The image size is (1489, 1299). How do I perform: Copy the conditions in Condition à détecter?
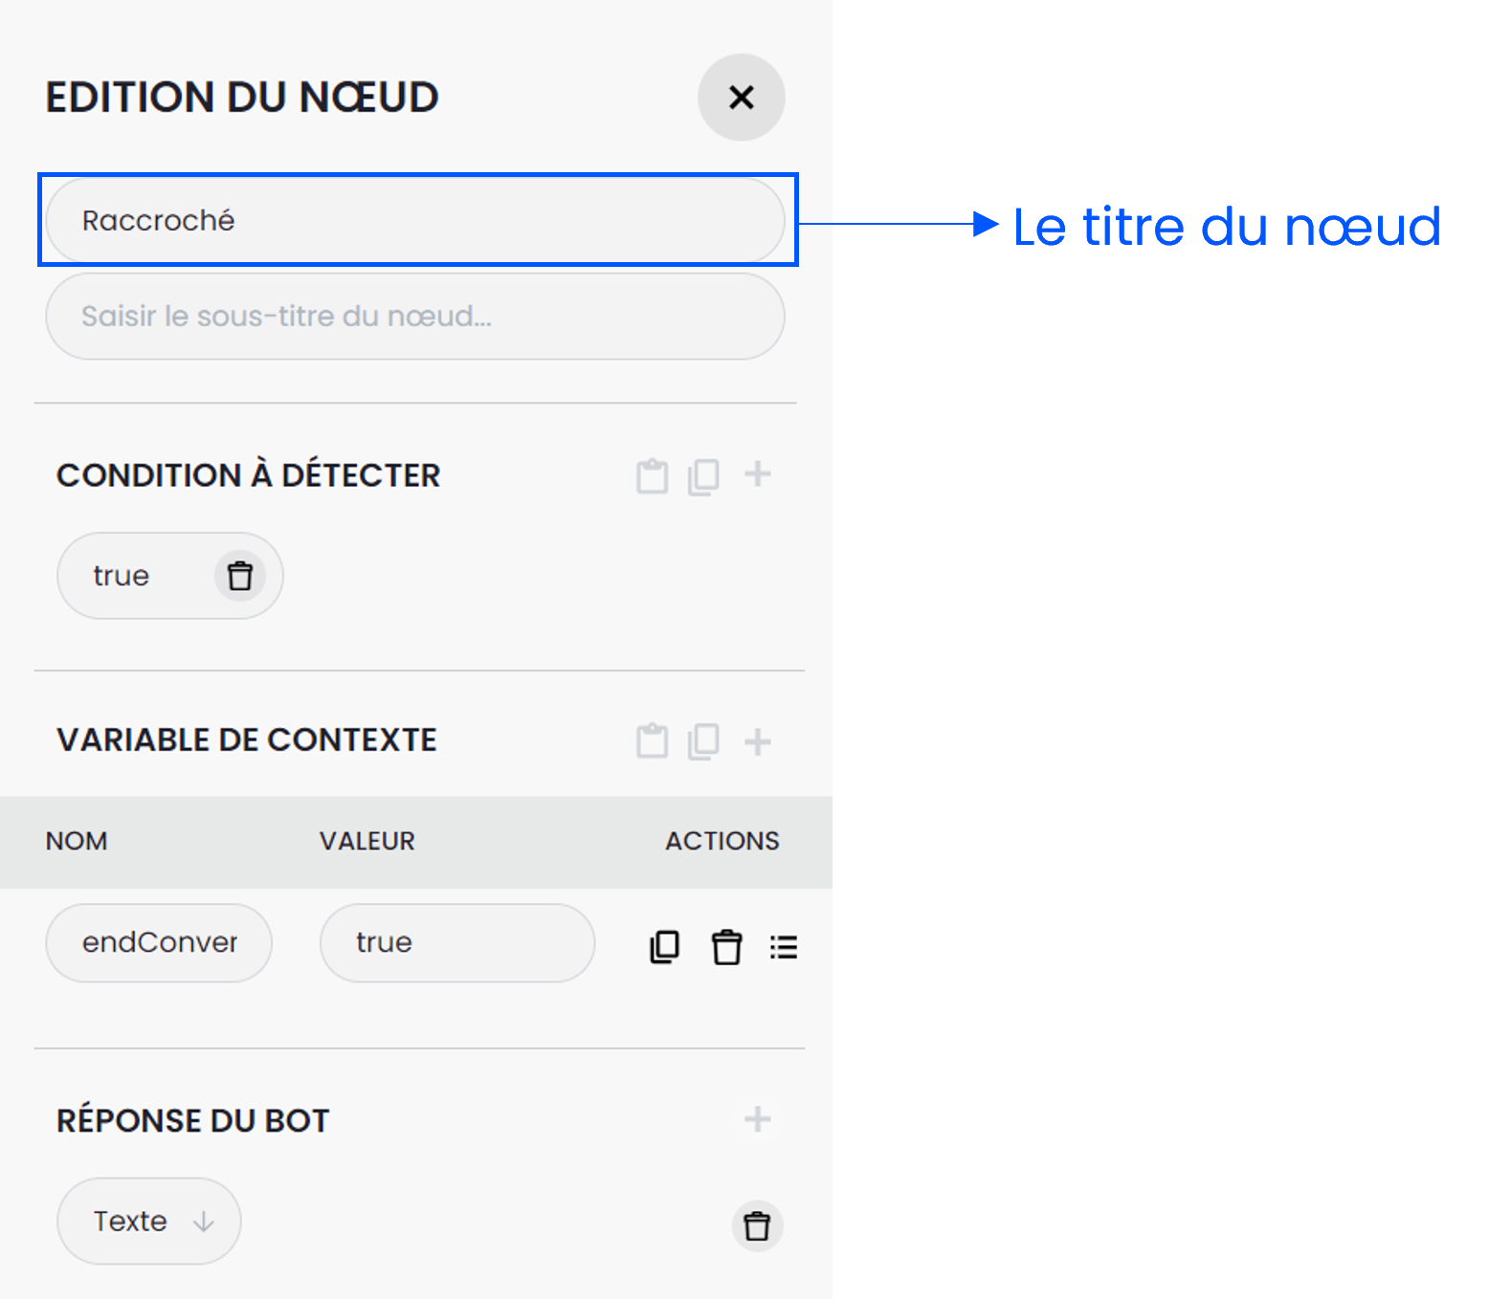tap(703, 475)
